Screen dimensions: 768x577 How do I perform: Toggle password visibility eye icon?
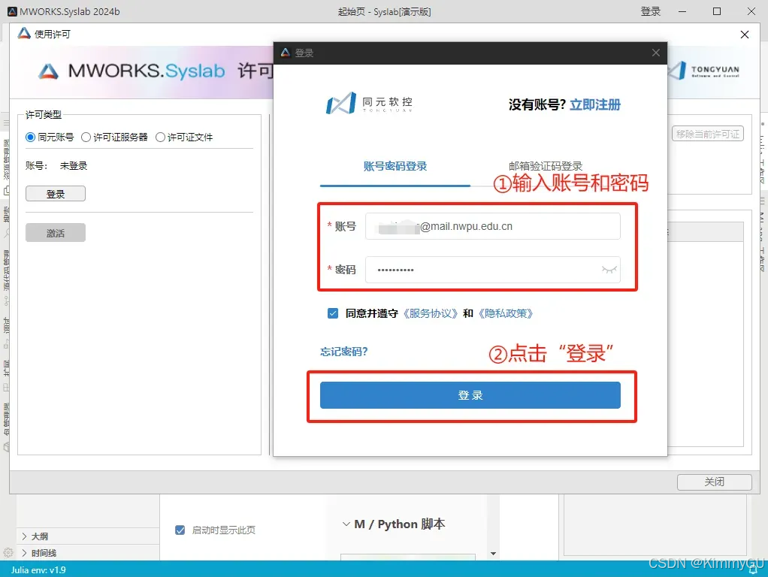609,270
